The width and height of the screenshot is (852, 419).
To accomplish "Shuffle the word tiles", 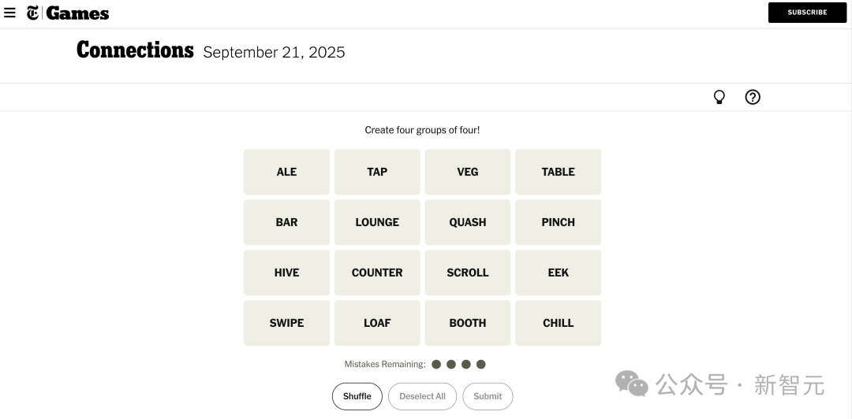I will tap(357, 397).
